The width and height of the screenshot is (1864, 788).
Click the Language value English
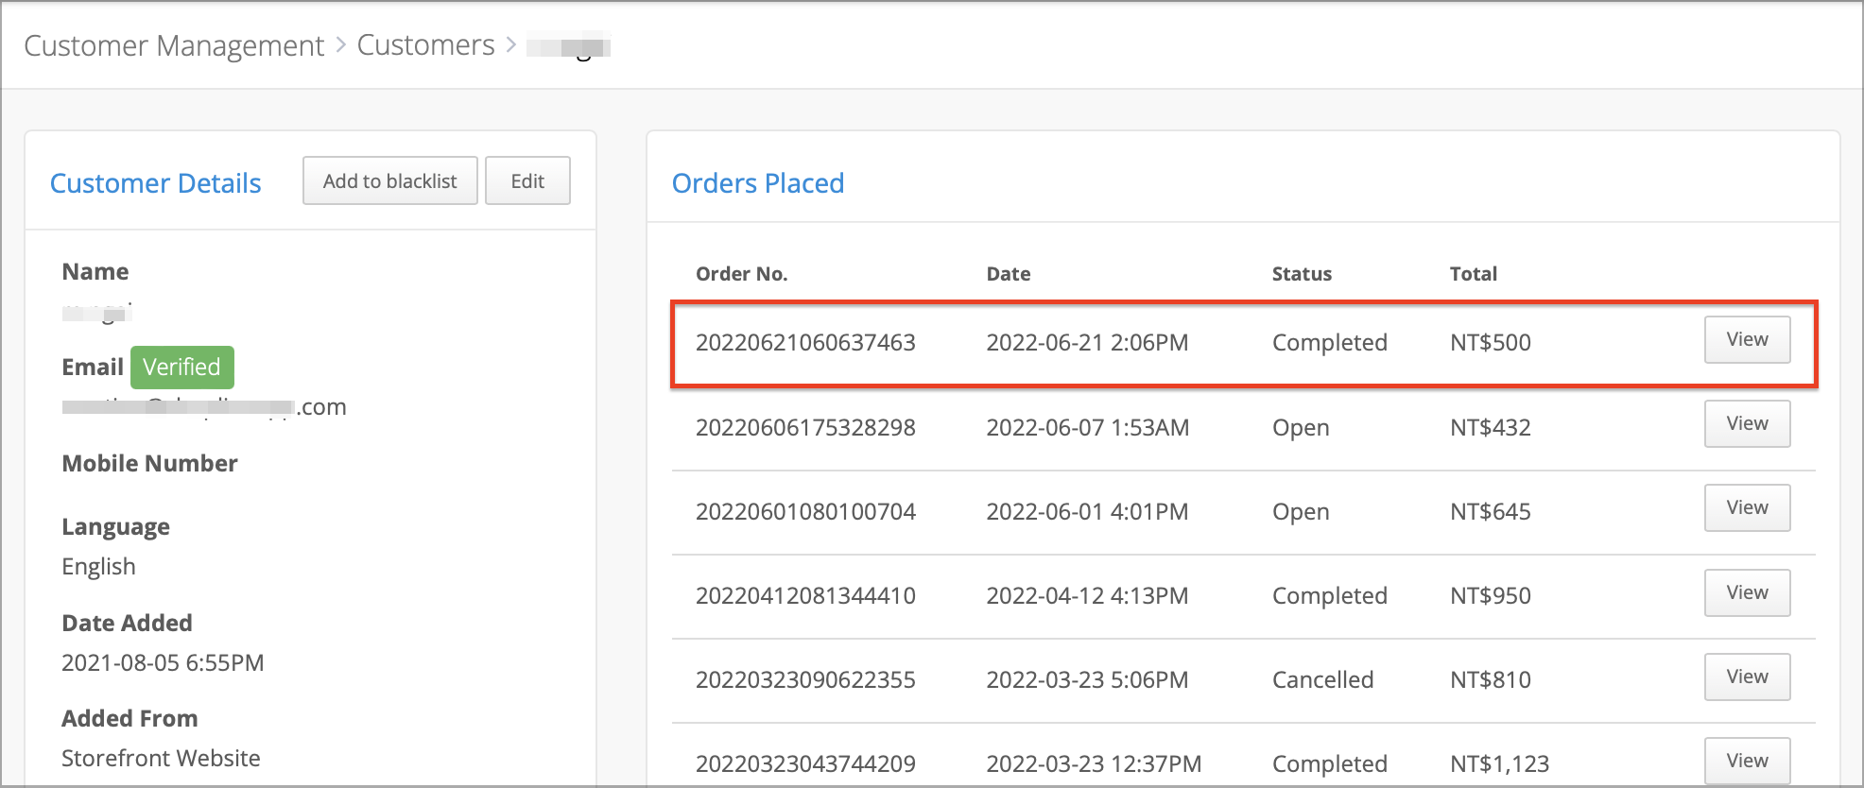[x=98, y=567]
